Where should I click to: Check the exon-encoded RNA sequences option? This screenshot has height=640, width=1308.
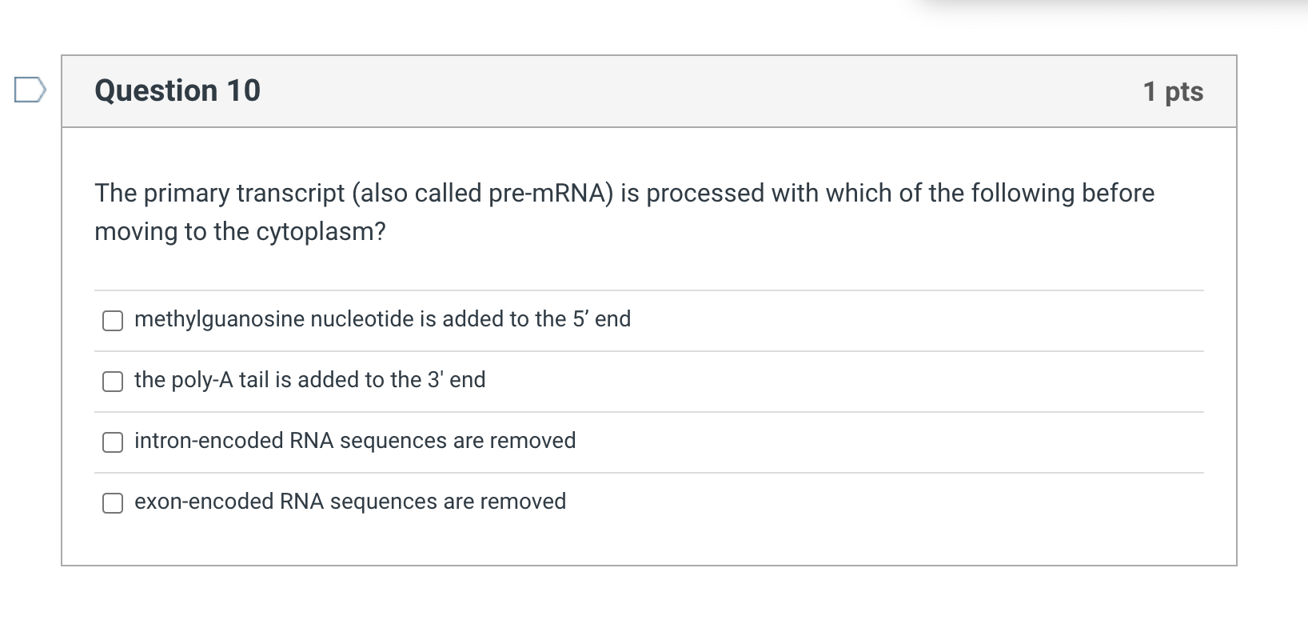[113, 503]
